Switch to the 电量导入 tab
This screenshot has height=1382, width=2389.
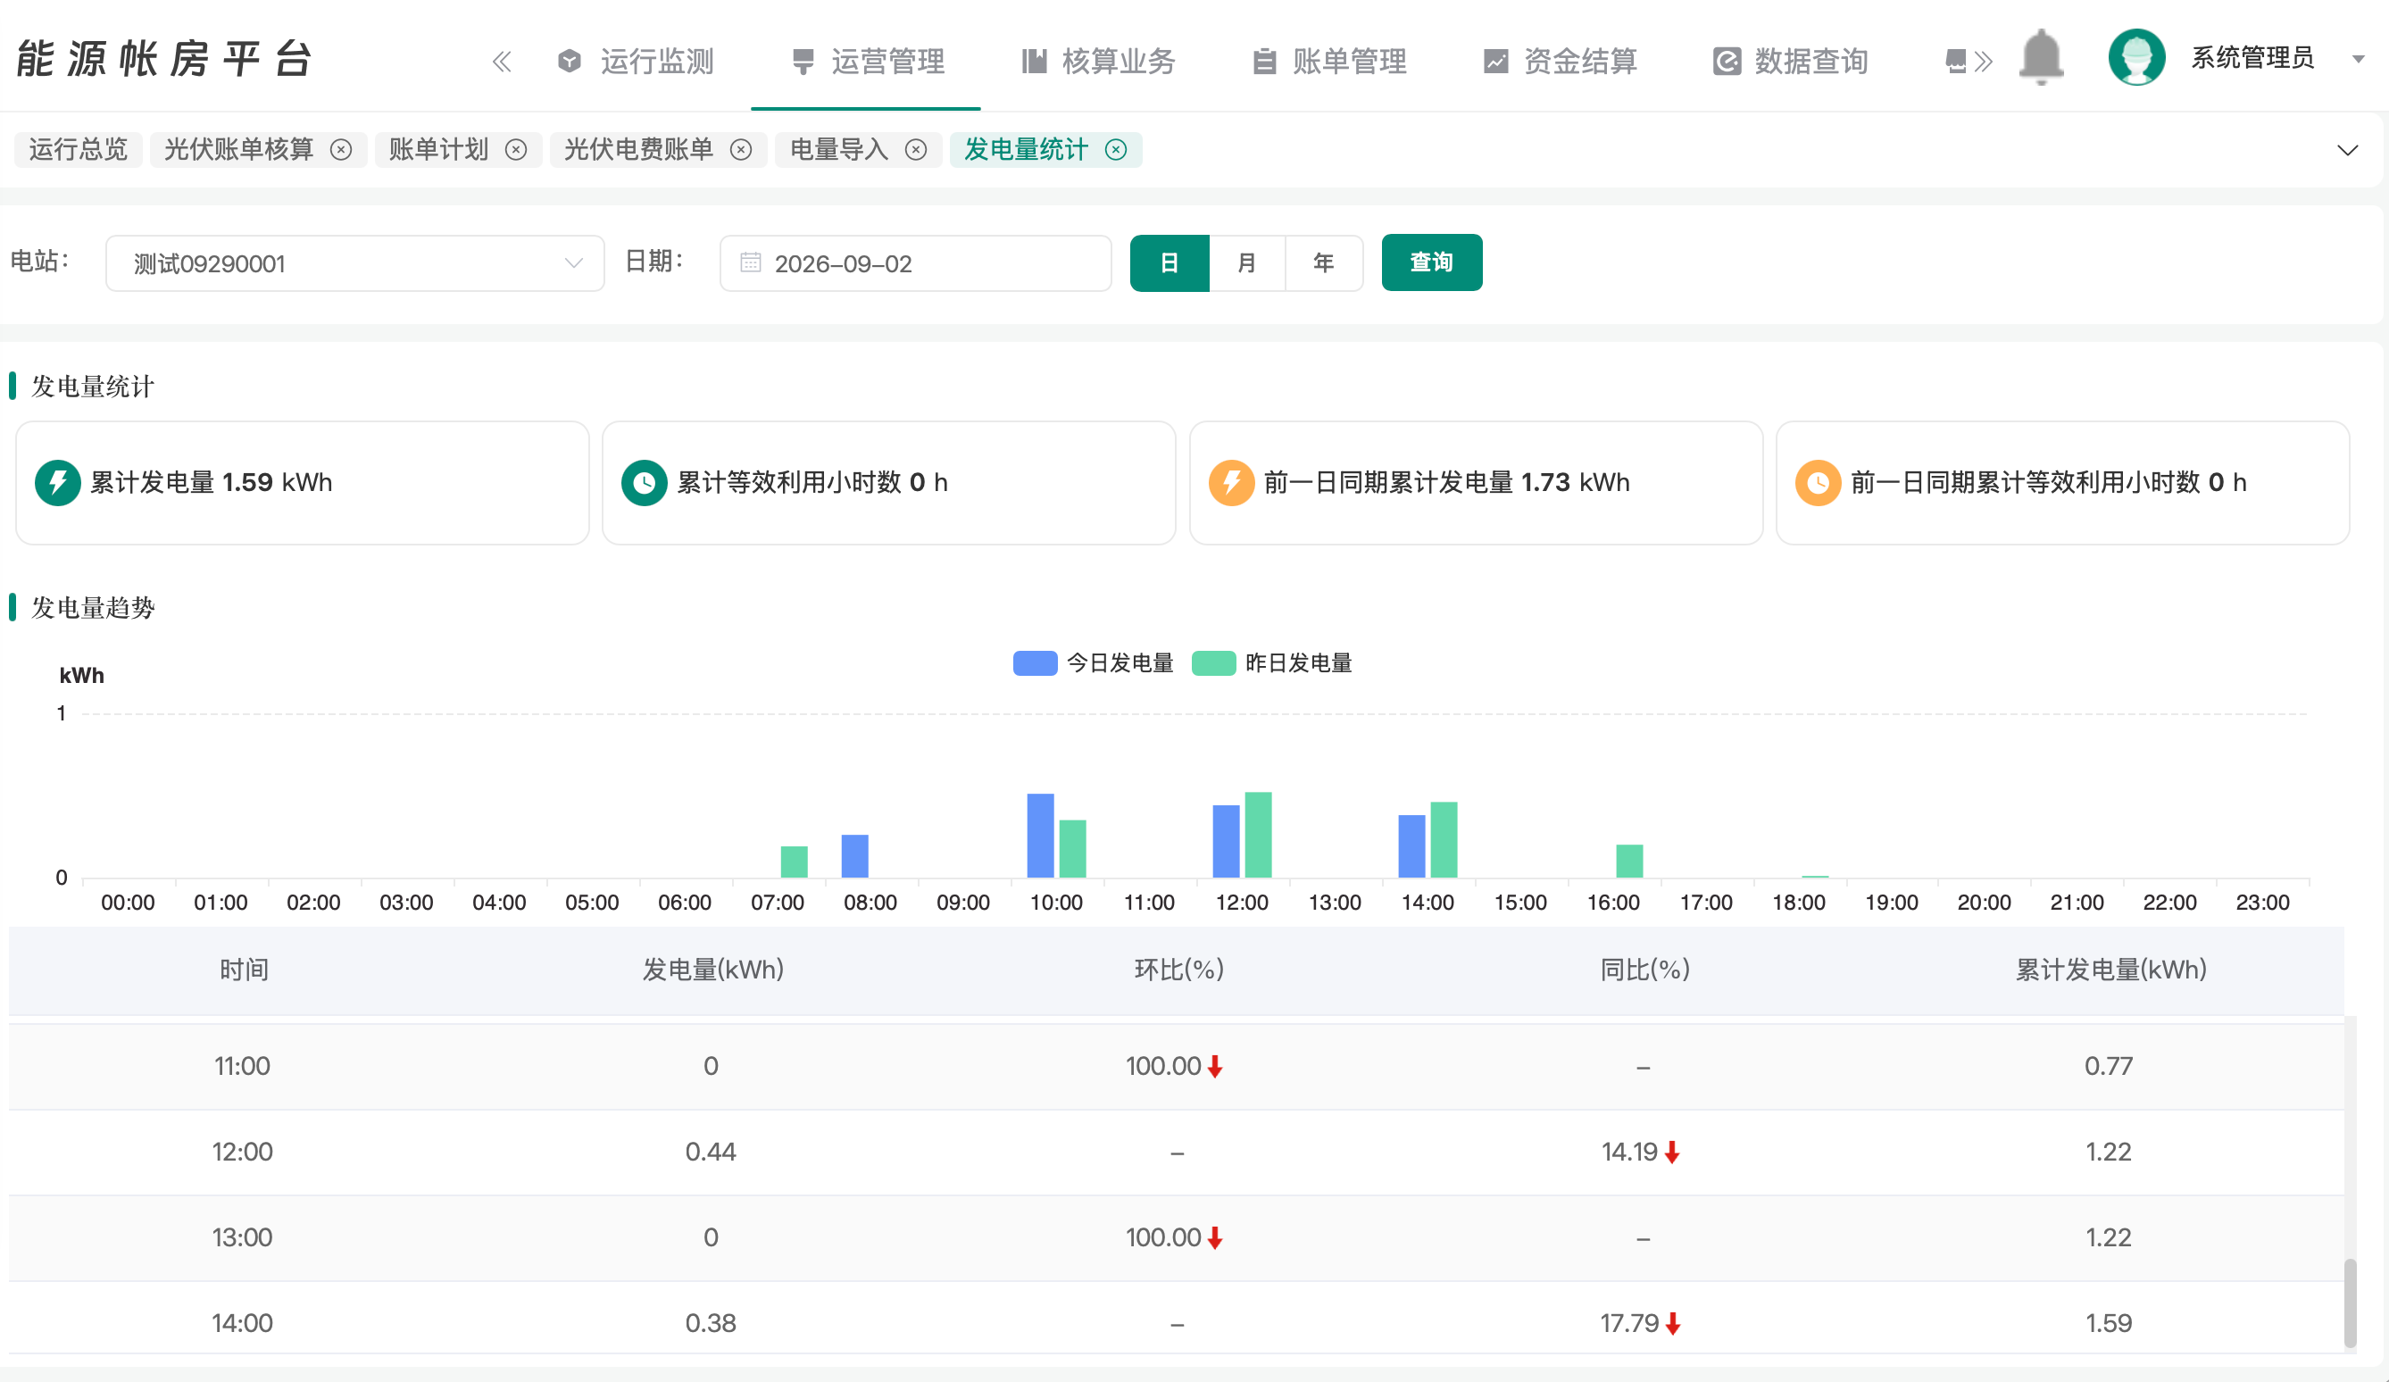[x=839, y=150]
